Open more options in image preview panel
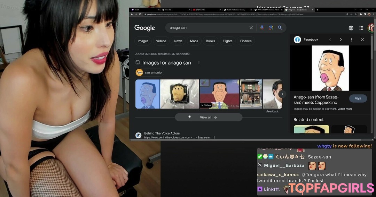Screen dimensions: 376x197 pos(351,40)
